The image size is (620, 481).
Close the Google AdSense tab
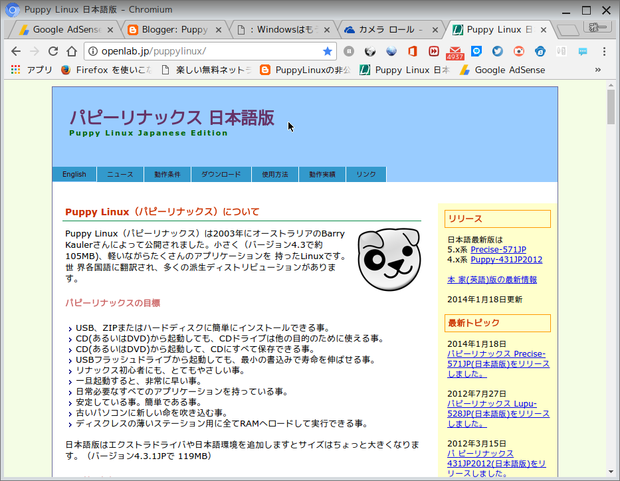pyautogui.click(x=110, y=30)
